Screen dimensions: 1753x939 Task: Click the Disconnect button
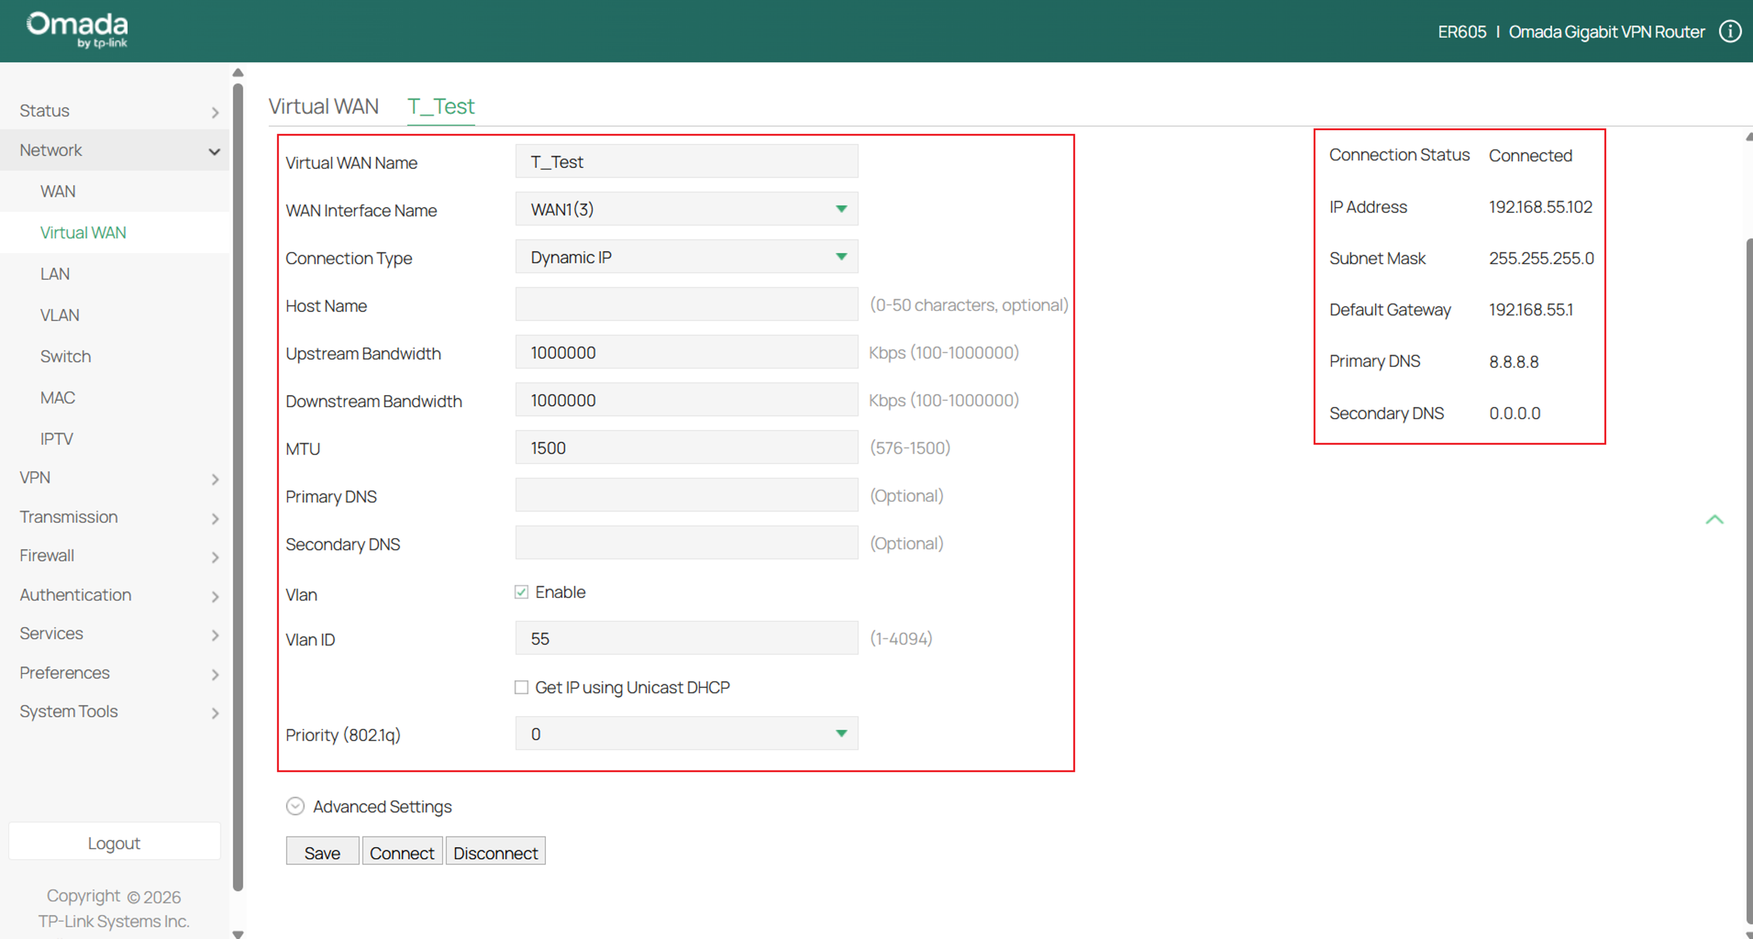click(495, 852)
